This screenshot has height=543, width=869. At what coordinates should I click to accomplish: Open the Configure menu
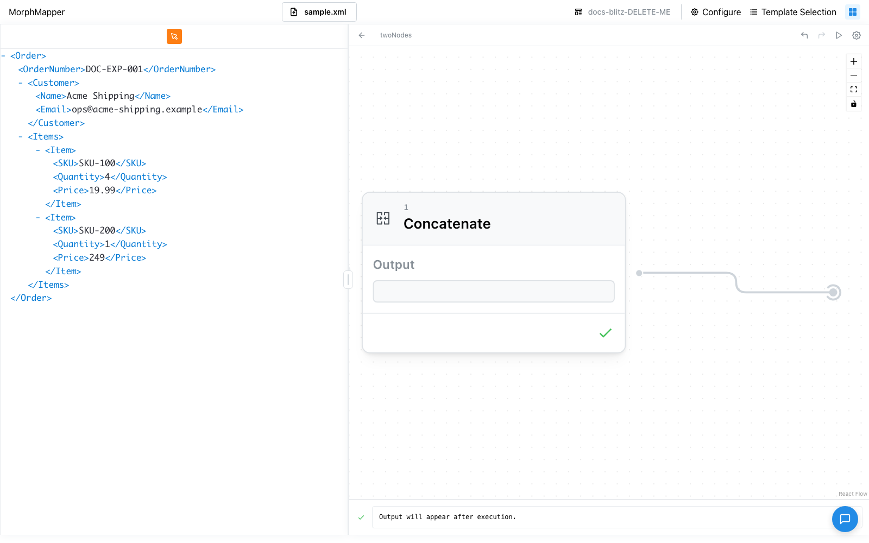pos(716,12)
